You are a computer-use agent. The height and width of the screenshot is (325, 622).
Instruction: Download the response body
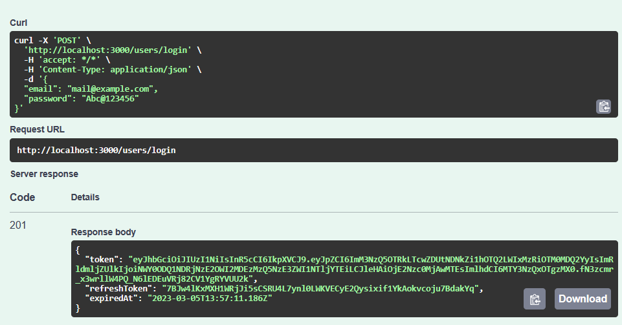(x=583, y=299)
